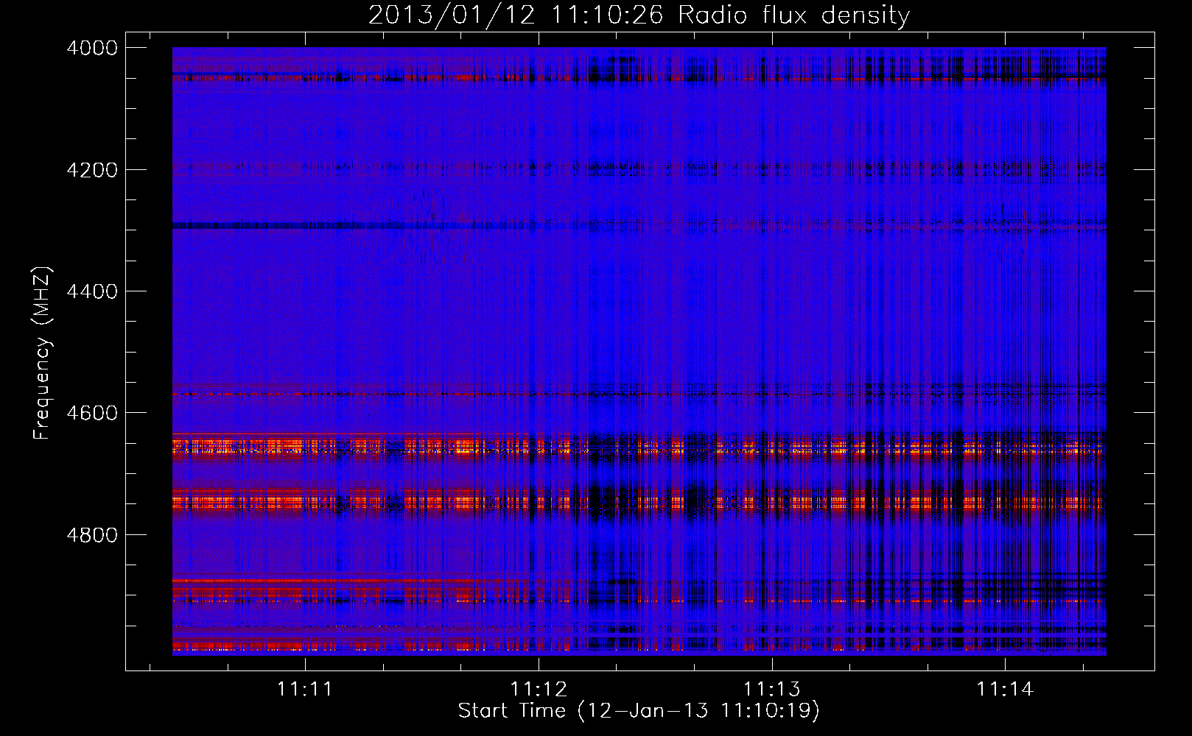Viewport: 1192px width, 736px height.
Task: Click the 4800 frequency tick label
Action: coord(92,534)
